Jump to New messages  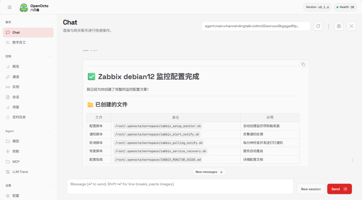[209, 172]
